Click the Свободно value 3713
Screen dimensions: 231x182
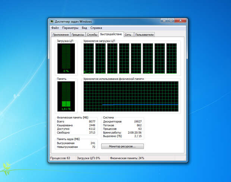[x=92, y=133]
